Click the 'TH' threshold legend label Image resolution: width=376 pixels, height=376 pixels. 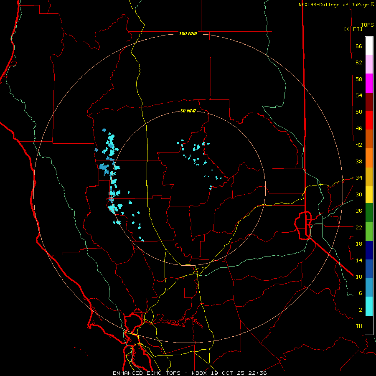tap(359, 326)
